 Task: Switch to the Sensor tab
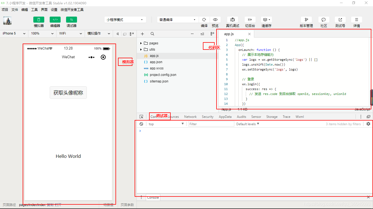coord(256,117)
